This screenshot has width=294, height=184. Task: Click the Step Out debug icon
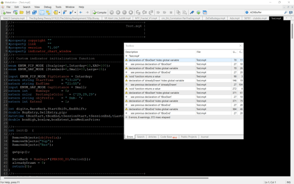[x=151, y=13]
